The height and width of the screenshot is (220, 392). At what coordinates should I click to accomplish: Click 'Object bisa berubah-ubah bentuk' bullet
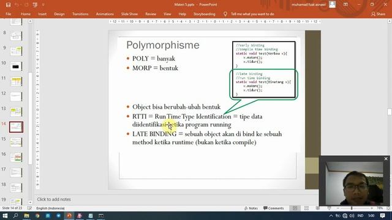click(176, 107)
